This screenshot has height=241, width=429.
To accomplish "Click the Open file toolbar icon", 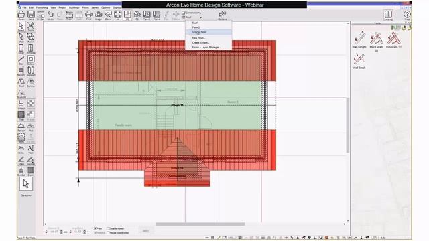I will [x=21, y=15].
